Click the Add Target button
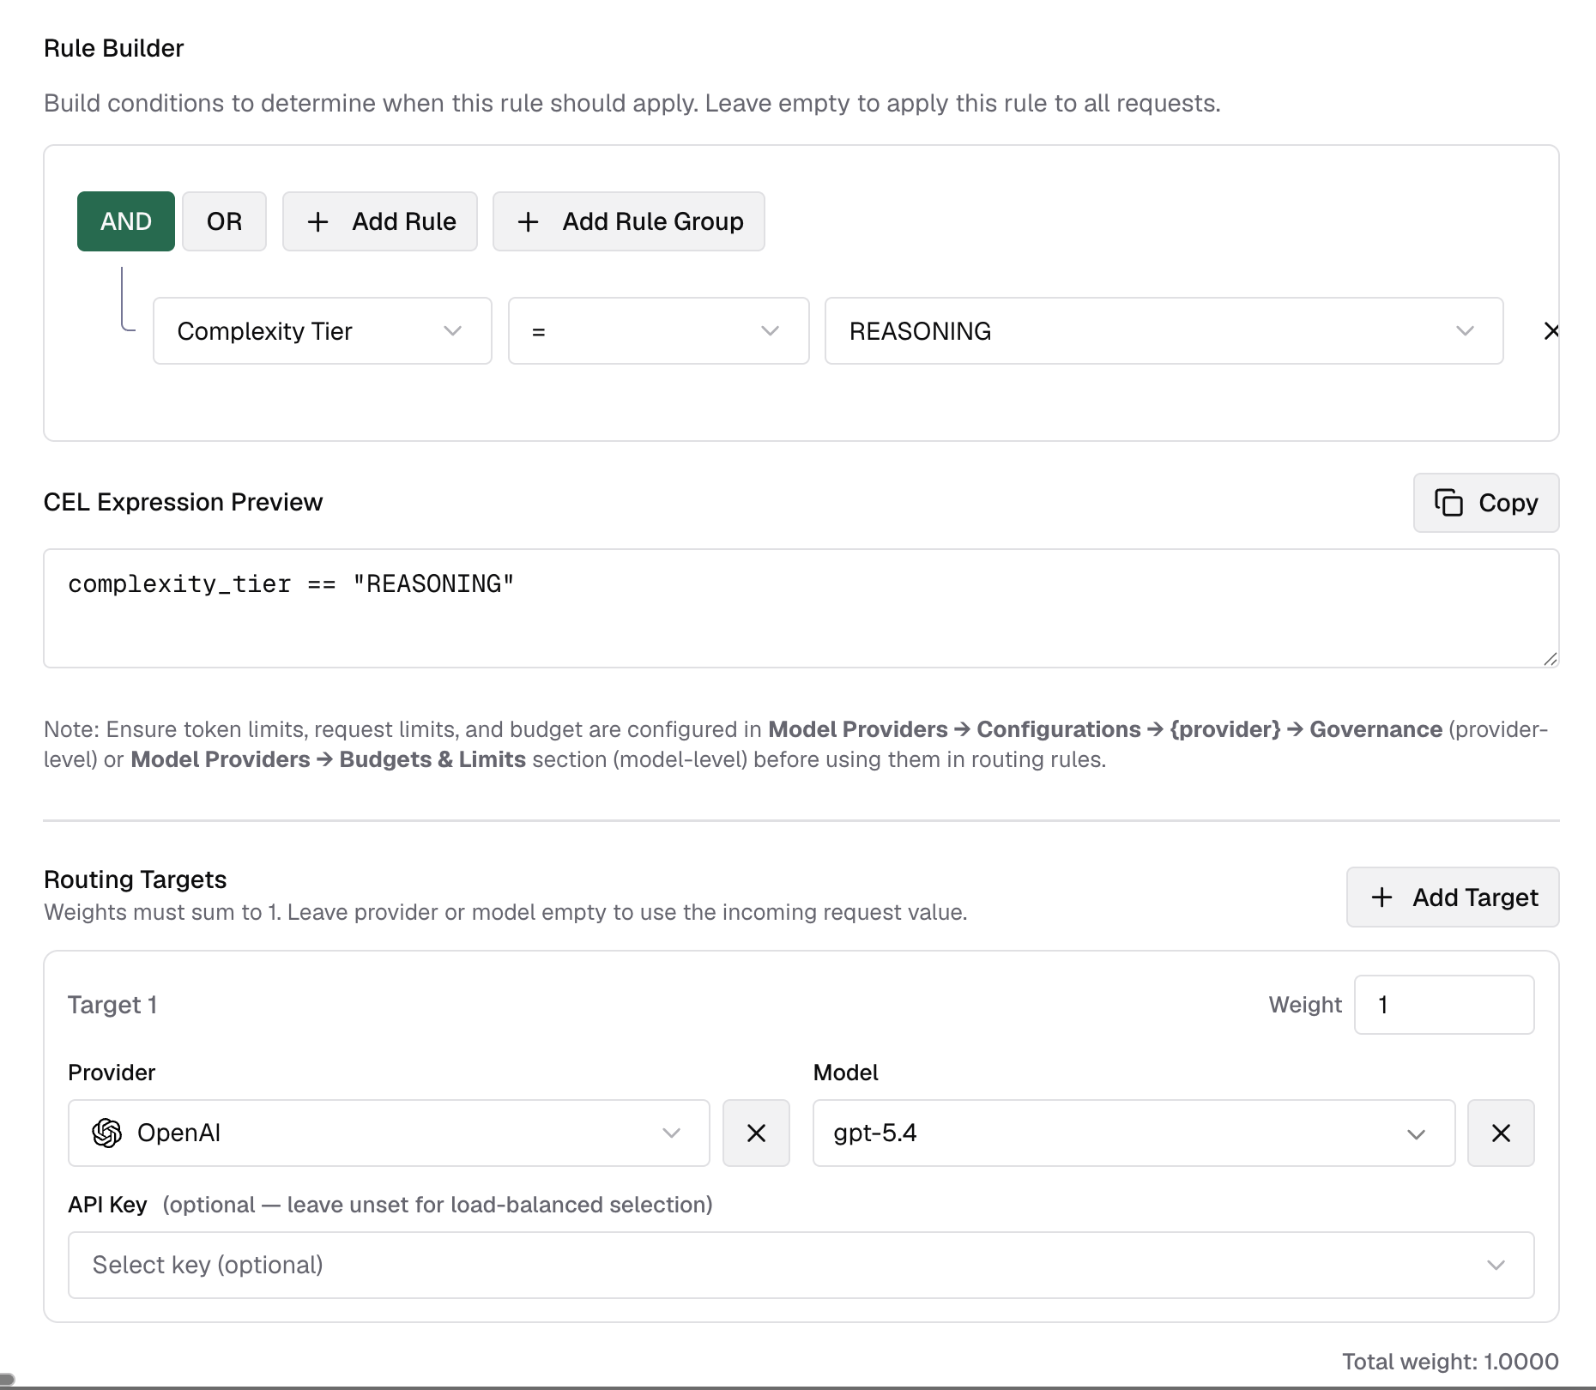The image size is (1596, 1390). 1453,897
